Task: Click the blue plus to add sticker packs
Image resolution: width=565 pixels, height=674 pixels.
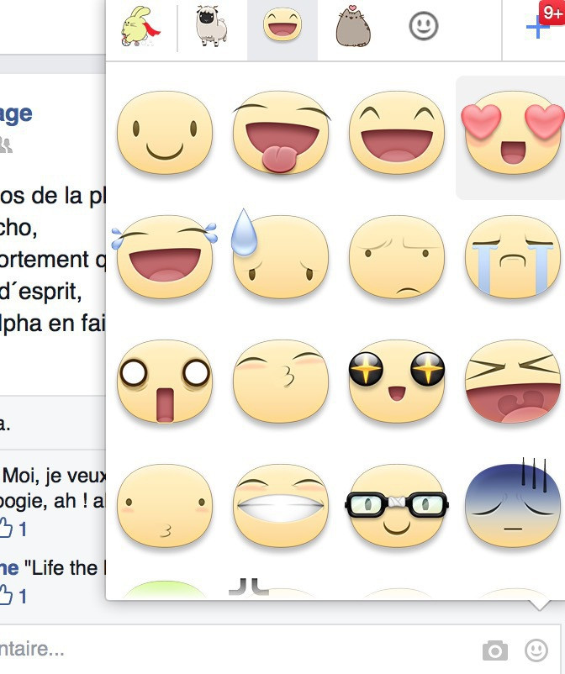Action: click(537, 28)
